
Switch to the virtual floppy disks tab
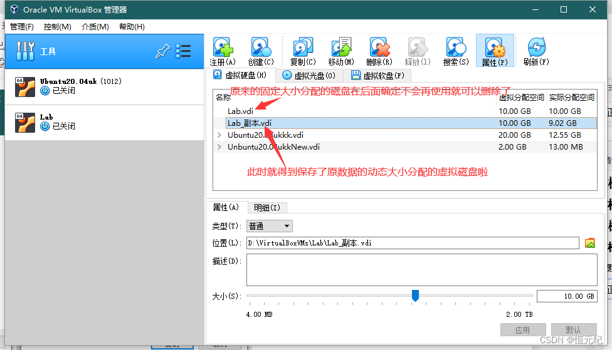pyautogui.click(x=378, y=75)
